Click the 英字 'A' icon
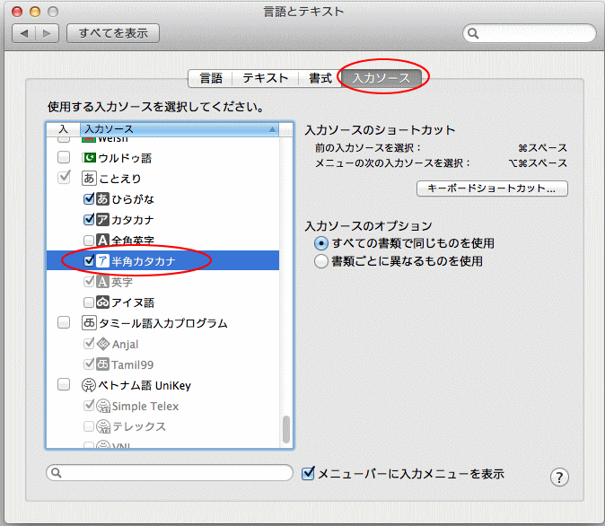605x526 pixels. 102,282
